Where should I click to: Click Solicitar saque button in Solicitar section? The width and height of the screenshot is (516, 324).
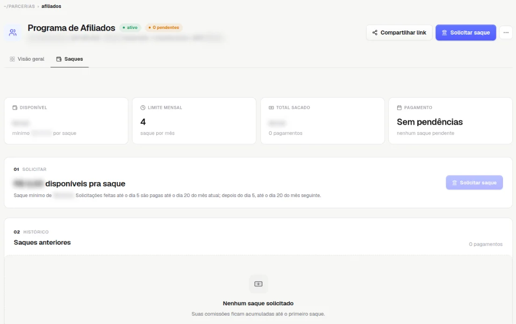click(x=474, y=183)
